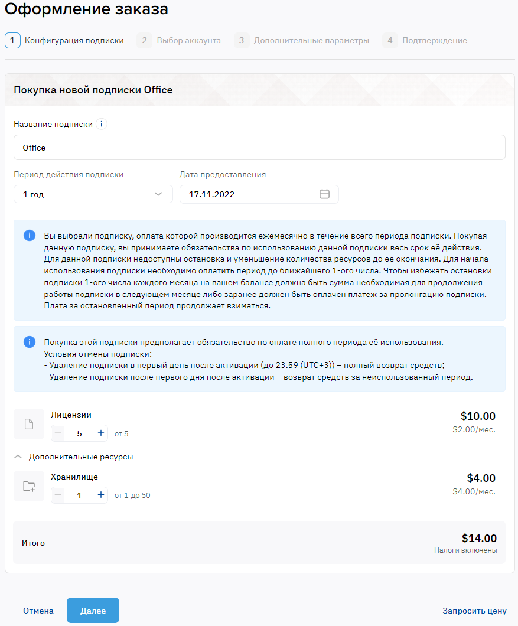
Task: Go to step 4 Подтверждение
Action: click(x=425, y=40)
